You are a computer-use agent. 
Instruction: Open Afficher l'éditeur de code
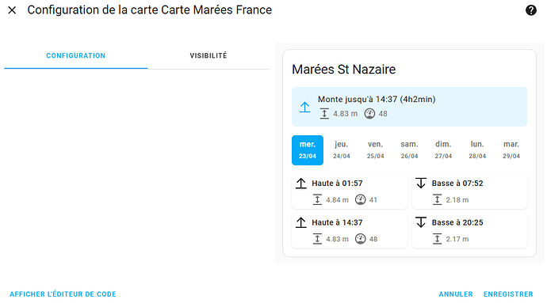pyautogui.click(x=63, y=294)
